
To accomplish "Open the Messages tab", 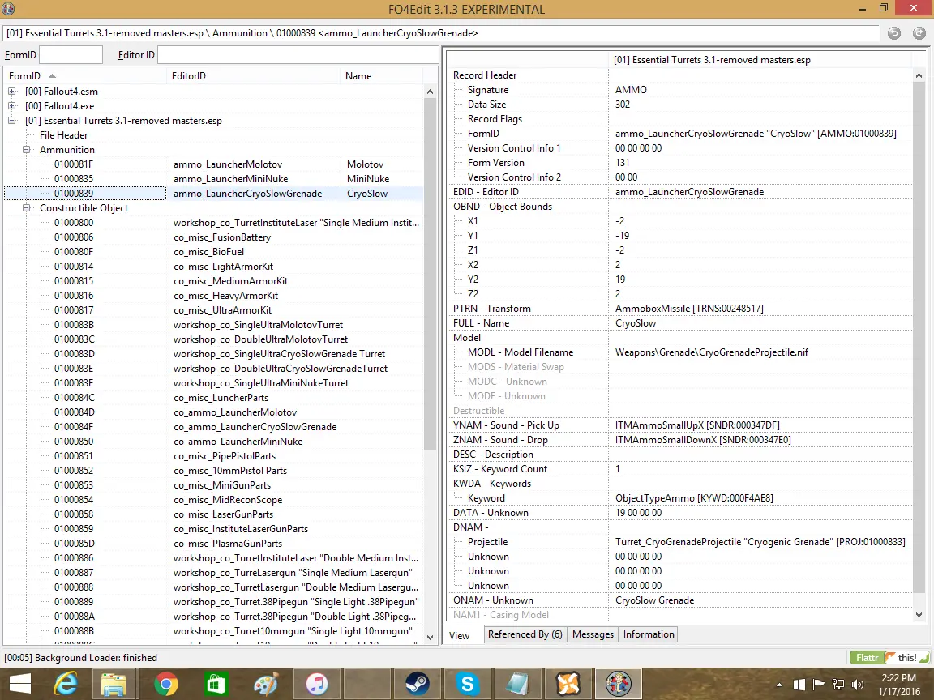I will [x=593, y=634].
